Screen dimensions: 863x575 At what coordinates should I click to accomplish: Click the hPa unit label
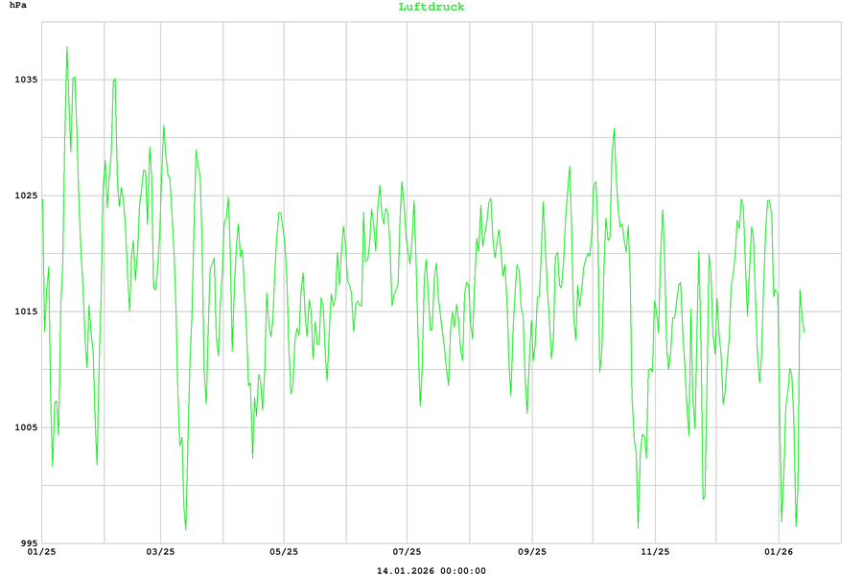[18, 7]
